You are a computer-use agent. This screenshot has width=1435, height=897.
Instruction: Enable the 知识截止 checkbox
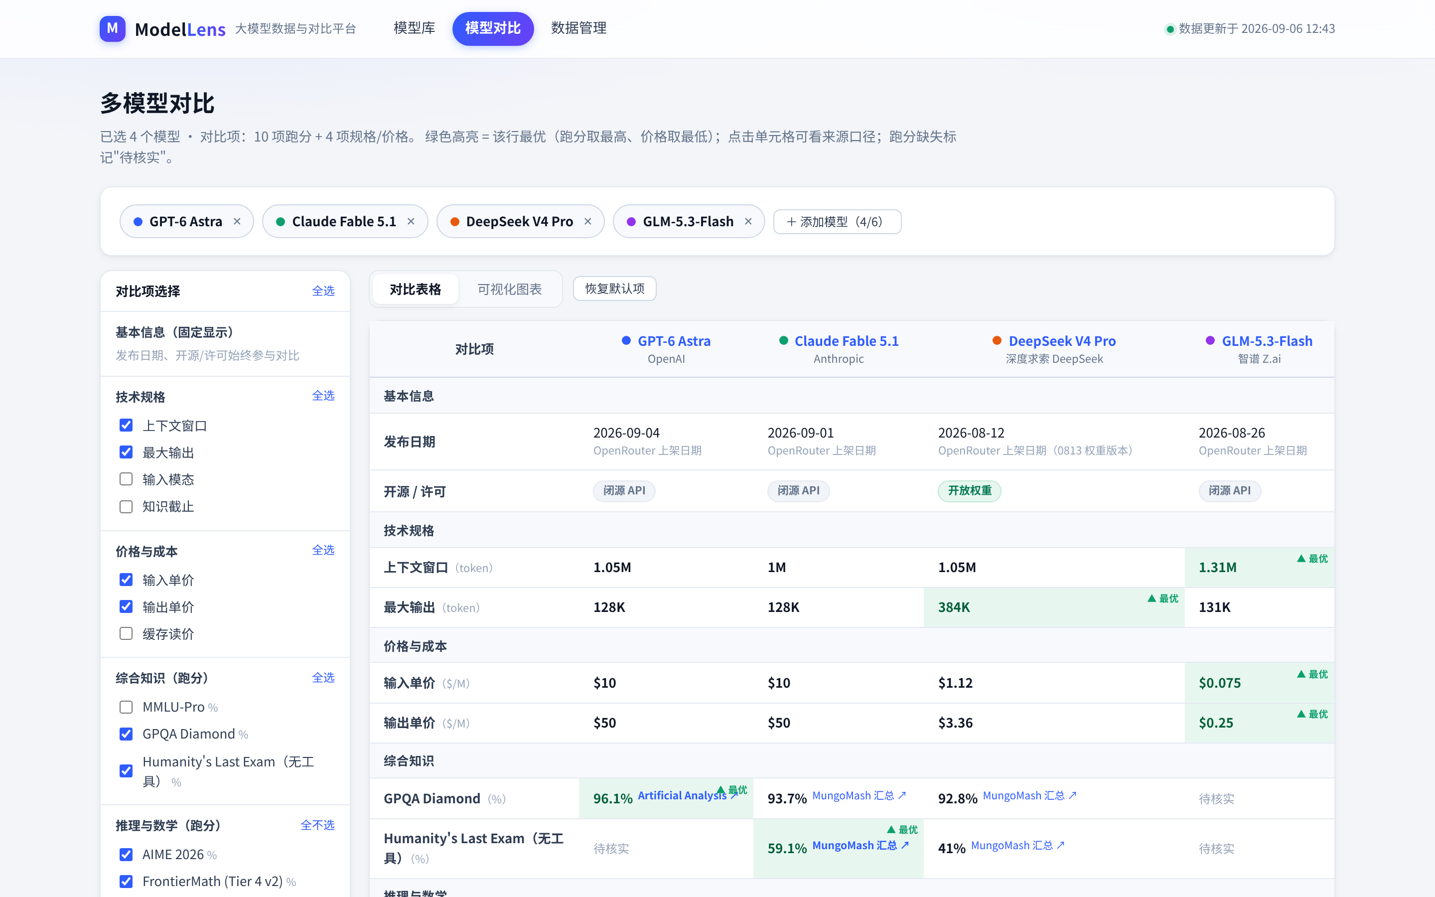(x=126, y=507)
